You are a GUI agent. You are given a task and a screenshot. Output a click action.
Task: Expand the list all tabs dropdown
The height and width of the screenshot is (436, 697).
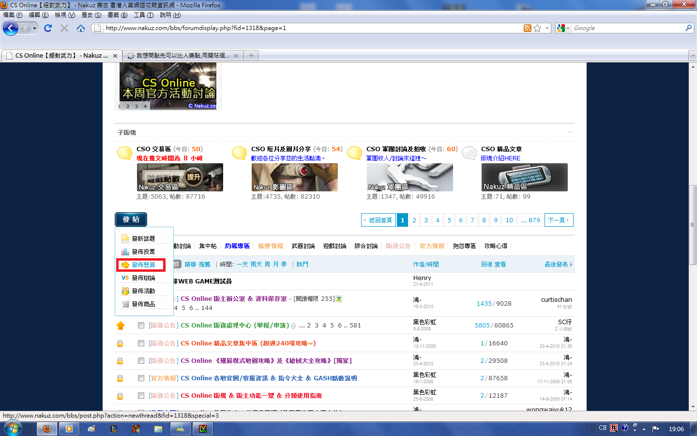692,56
